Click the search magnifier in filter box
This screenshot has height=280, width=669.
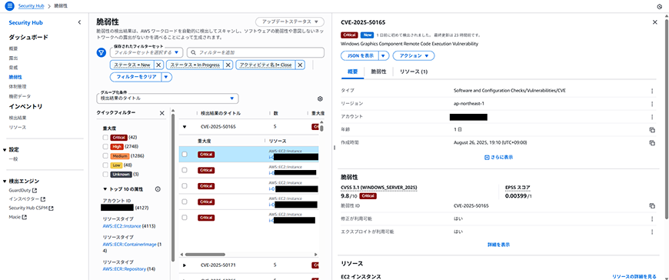[x=194, y=52]
